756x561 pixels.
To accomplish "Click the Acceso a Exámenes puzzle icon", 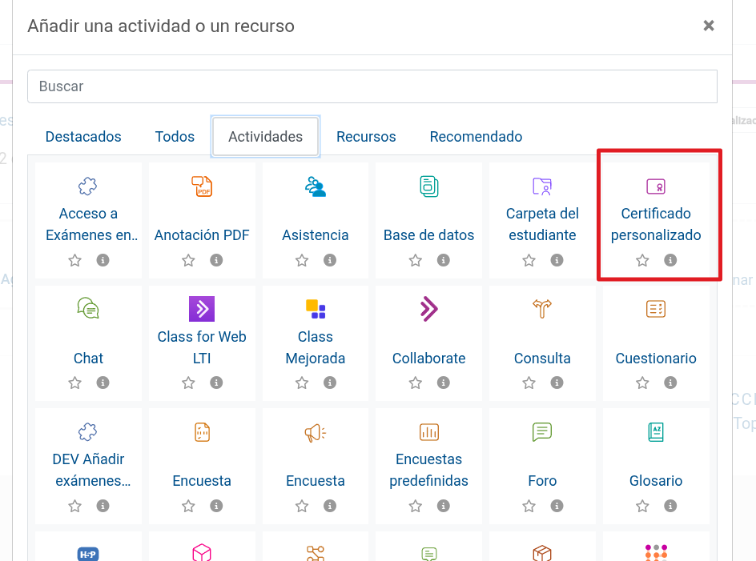I will pyautogui.click(x=88, y=186).
